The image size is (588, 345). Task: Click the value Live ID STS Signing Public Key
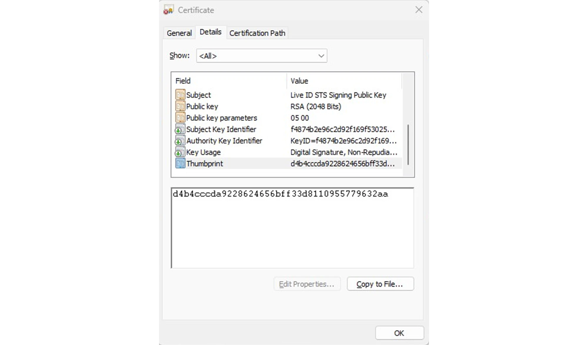(x=338, y=95)
